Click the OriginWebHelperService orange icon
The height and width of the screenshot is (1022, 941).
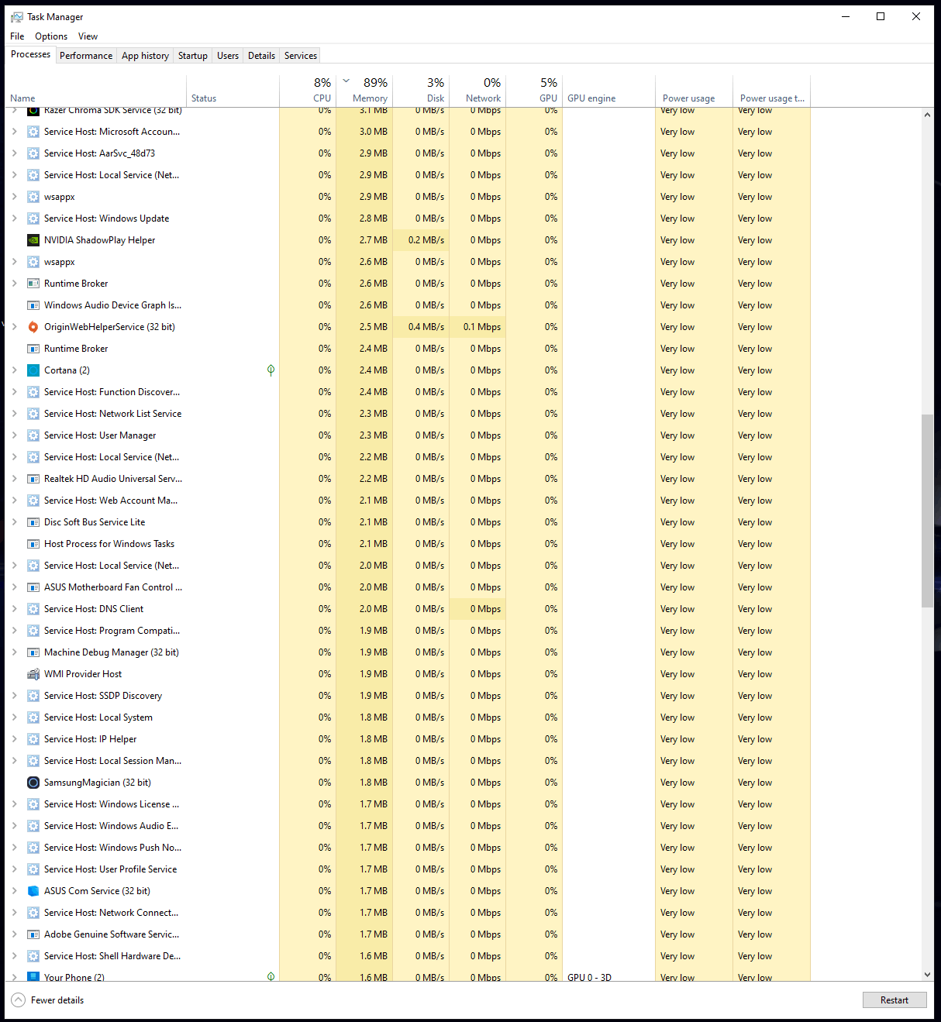pyautogui.click(x=33, y=327)
